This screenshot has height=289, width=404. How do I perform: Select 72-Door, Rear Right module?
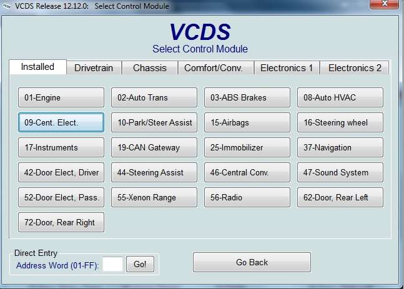tap(61, 222)
